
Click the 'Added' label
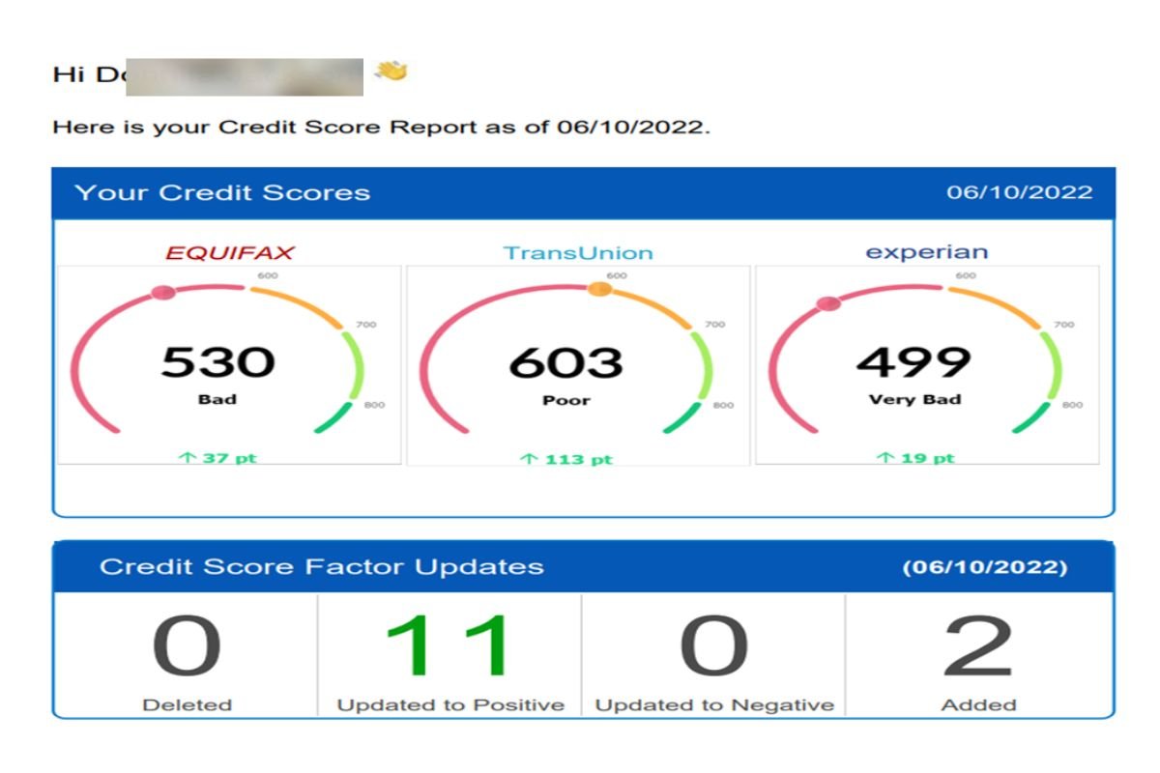(x=978, y=705)
